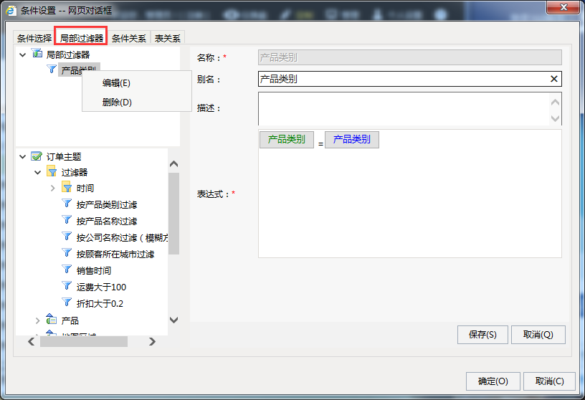Switch to the 条件选择 tab
Screen dimensions: 585x400
34,38
